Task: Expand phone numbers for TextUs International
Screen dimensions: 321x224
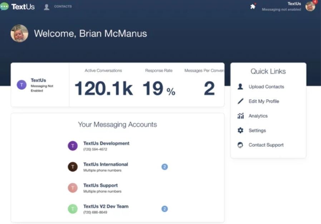Action: [x=164, y=166]
